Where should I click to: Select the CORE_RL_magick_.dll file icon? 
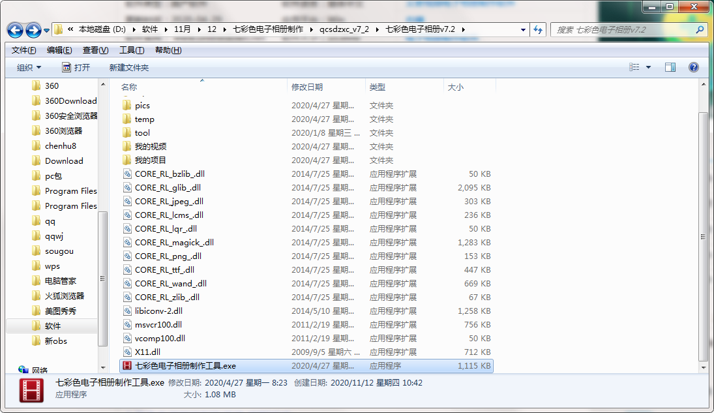[127, 242]
